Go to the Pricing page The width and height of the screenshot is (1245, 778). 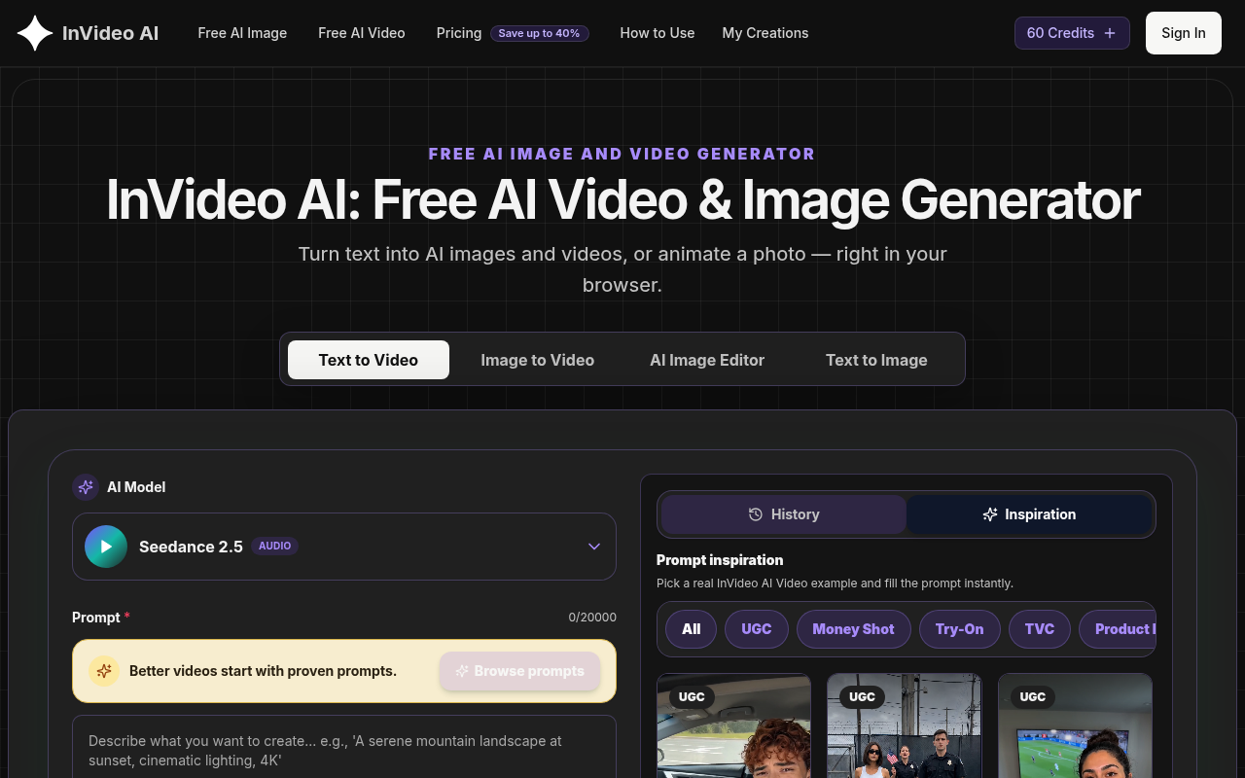459,33
